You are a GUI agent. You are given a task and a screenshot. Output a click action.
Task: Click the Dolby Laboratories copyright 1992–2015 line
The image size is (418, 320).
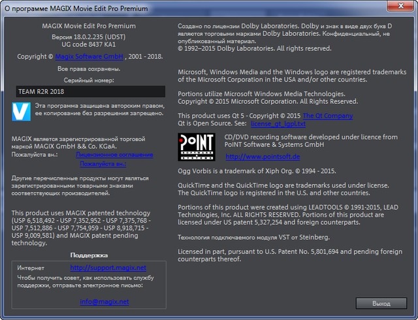255,48
